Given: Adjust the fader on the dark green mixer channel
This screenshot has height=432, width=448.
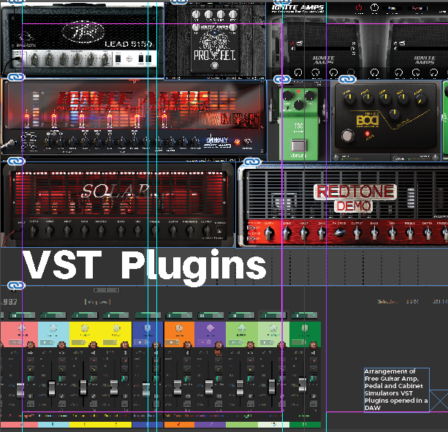Looking at the screenshot, I should (303, 385).
